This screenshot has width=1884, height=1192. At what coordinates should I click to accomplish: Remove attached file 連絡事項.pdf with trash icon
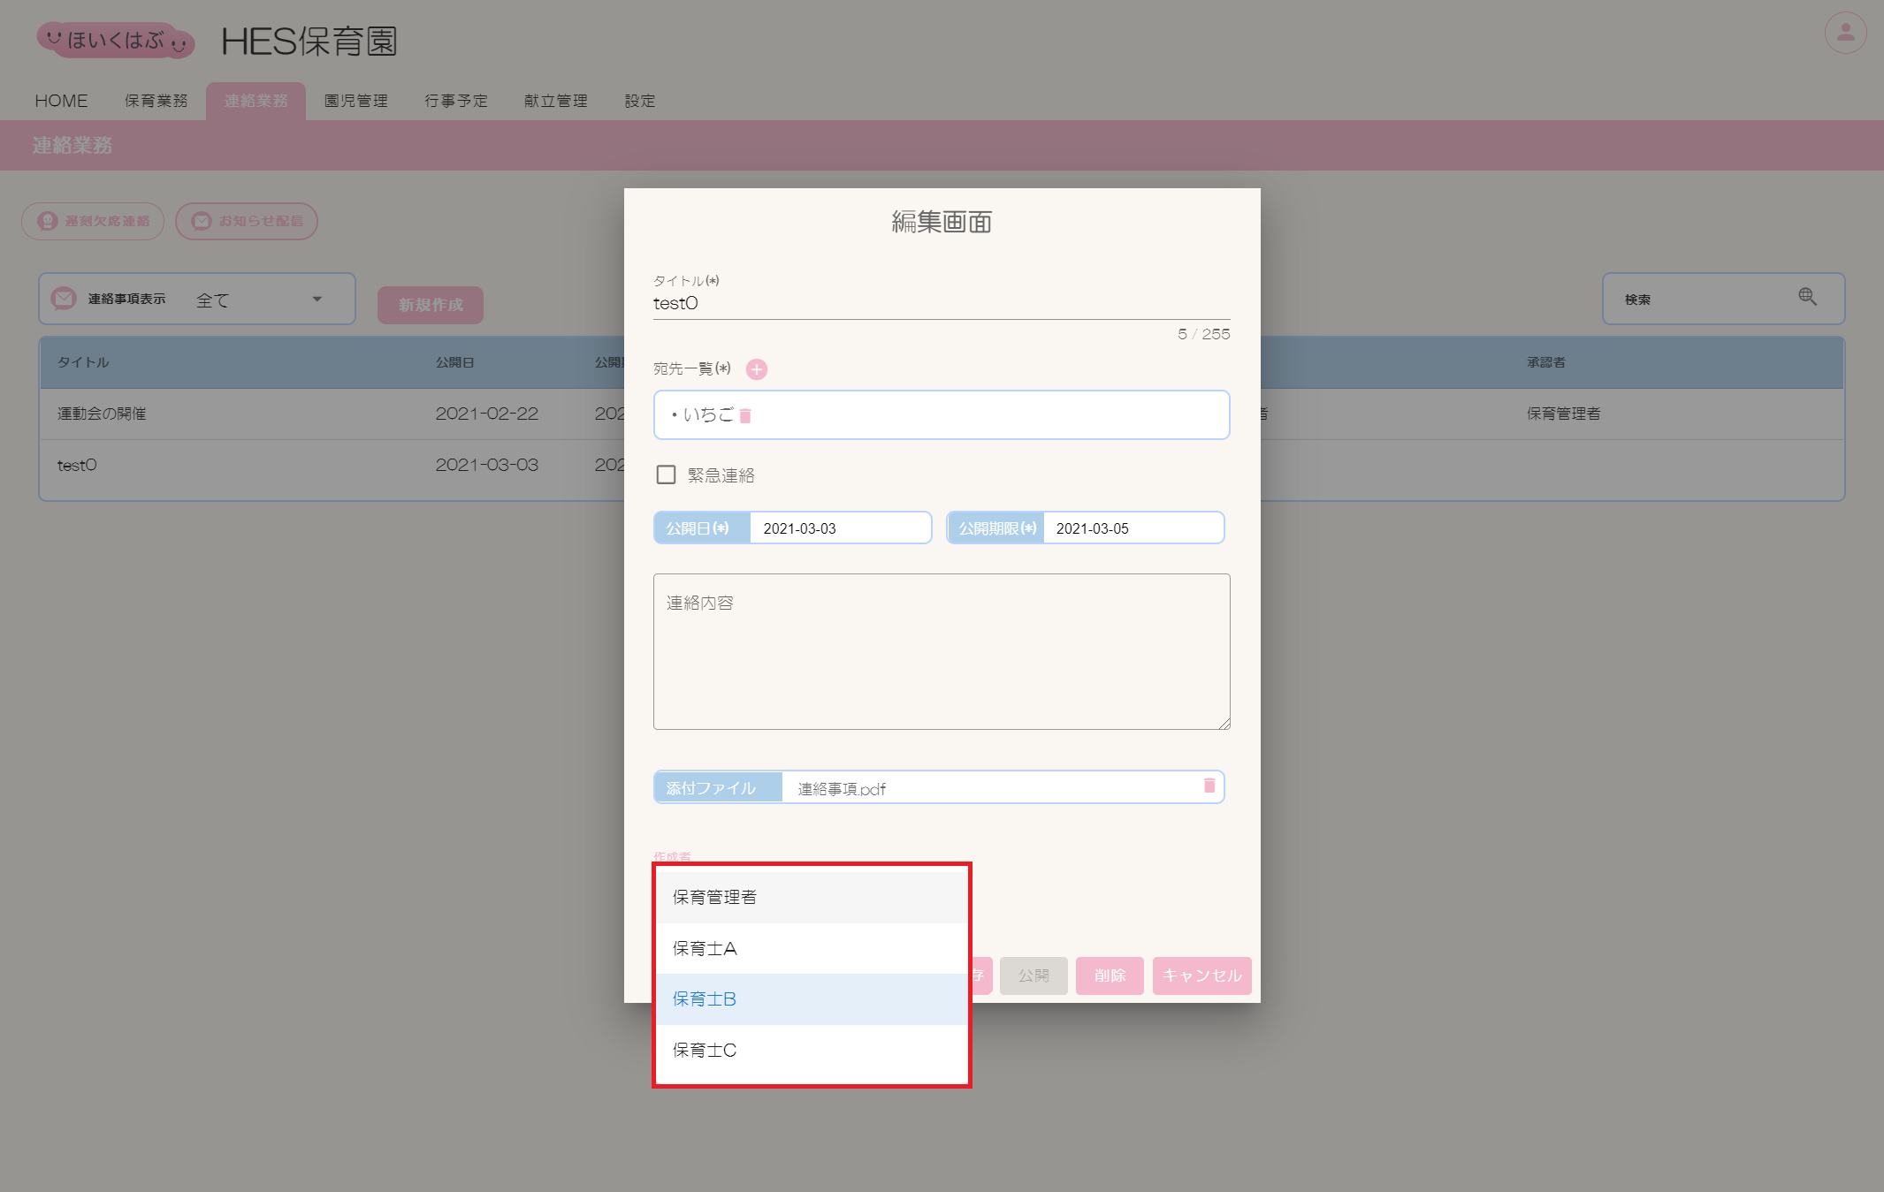click(x=1209, y=786)
